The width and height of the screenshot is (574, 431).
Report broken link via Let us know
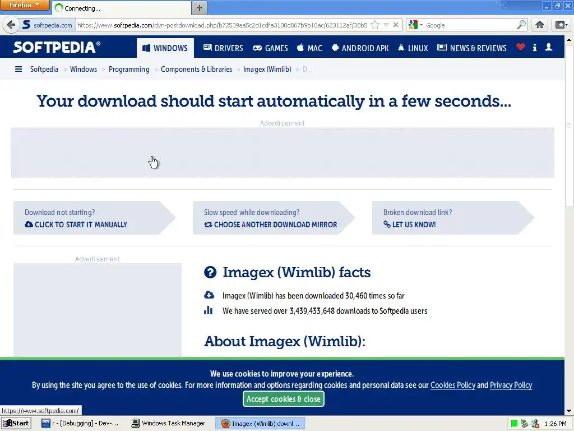pyautogui.click(x=410, y=224)
